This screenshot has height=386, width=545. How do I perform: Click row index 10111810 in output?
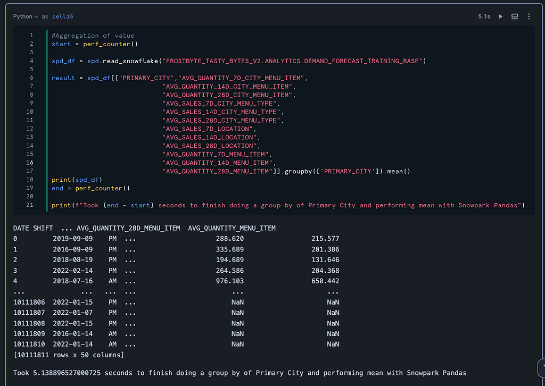pos(29,345)
